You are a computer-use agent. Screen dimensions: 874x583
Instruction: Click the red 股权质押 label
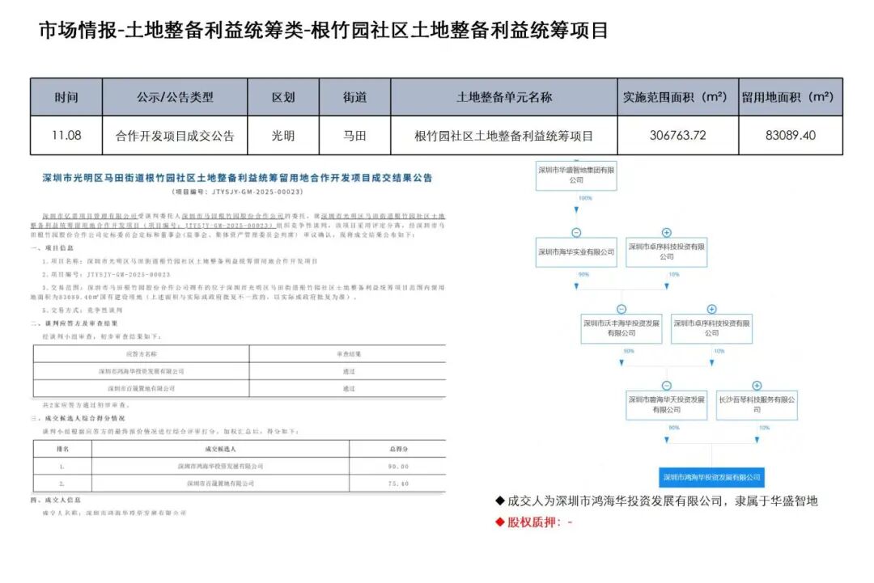(x=532, y=522)
